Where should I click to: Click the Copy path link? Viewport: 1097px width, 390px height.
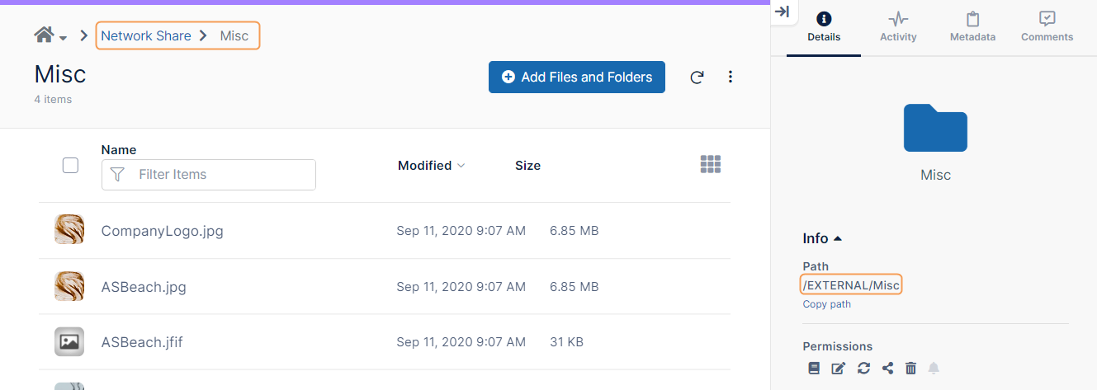[x=826, y=304]
